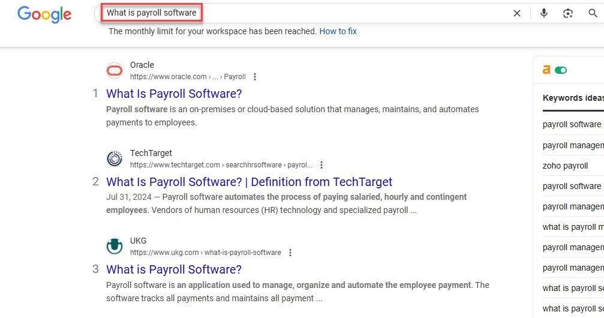
Task: Open three-dot menu for UKG result
Action: (x=290, y=253)
